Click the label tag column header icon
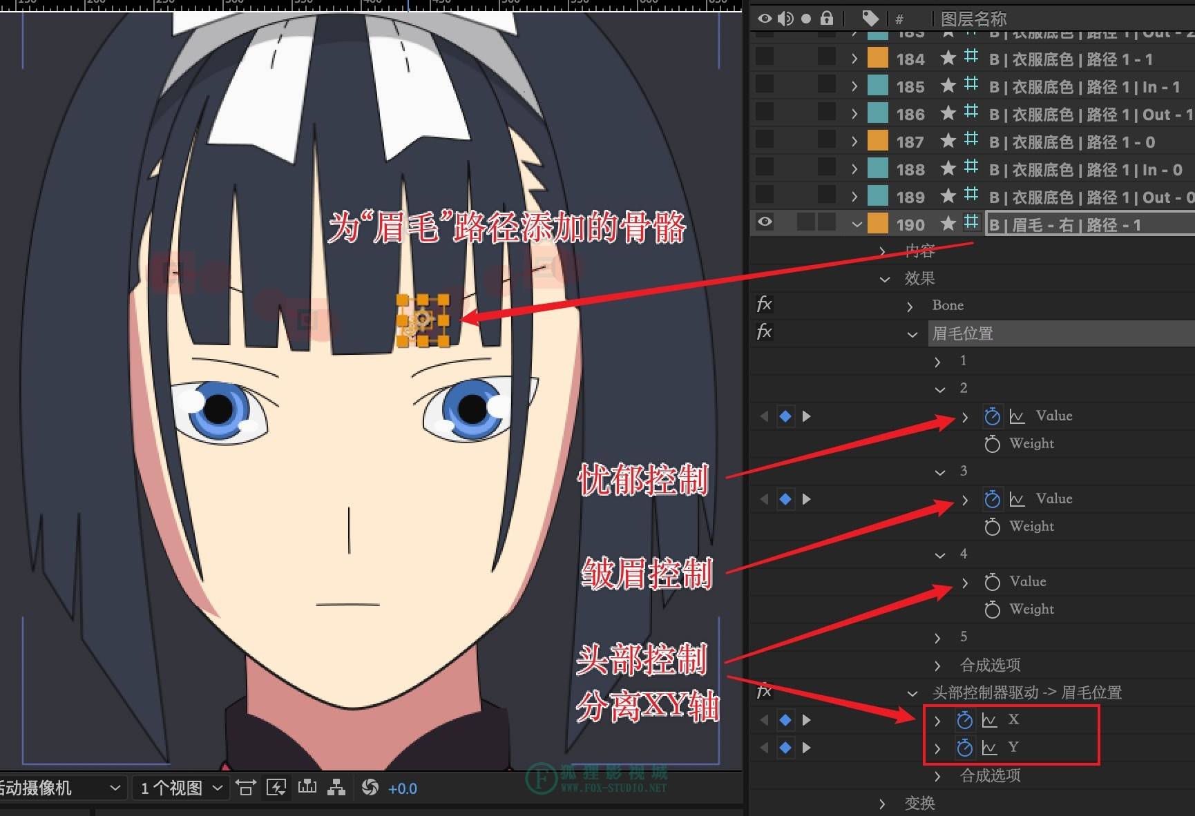The height and width of the screenshot is (816, 1195). 870,18
